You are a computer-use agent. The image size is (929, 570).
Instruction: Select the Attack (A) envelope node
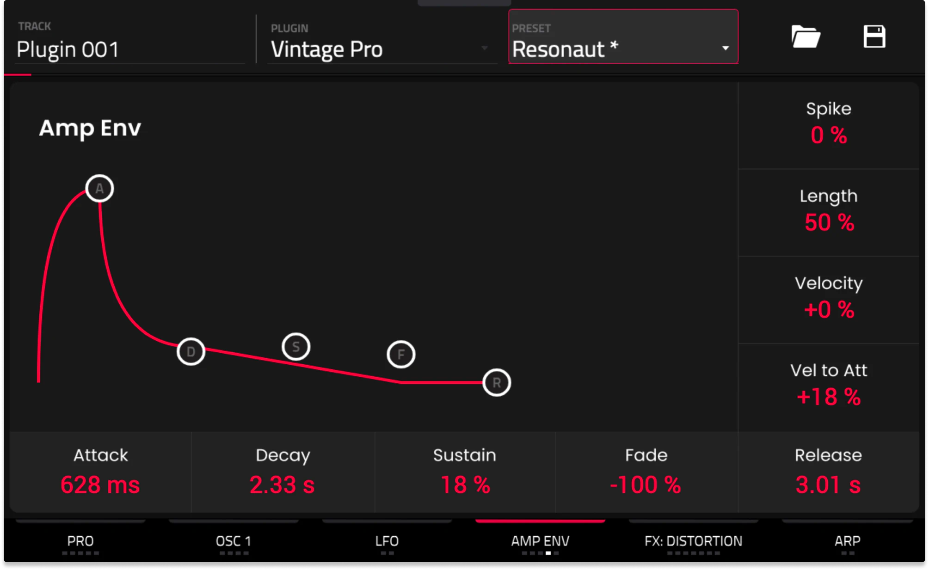pos(99,189)
